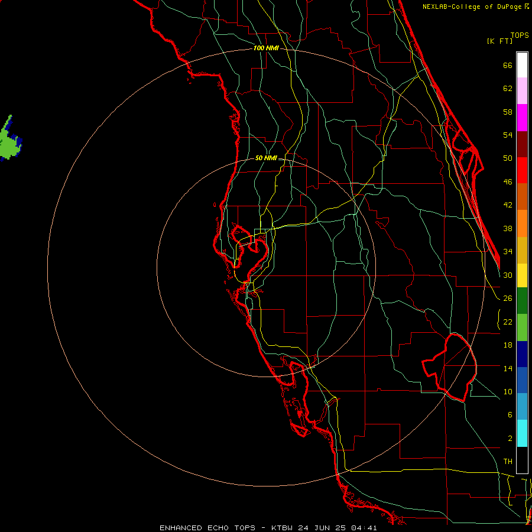532x532 pixels.
Task: Click the legend label "TH"
Action: click(508, 461)
